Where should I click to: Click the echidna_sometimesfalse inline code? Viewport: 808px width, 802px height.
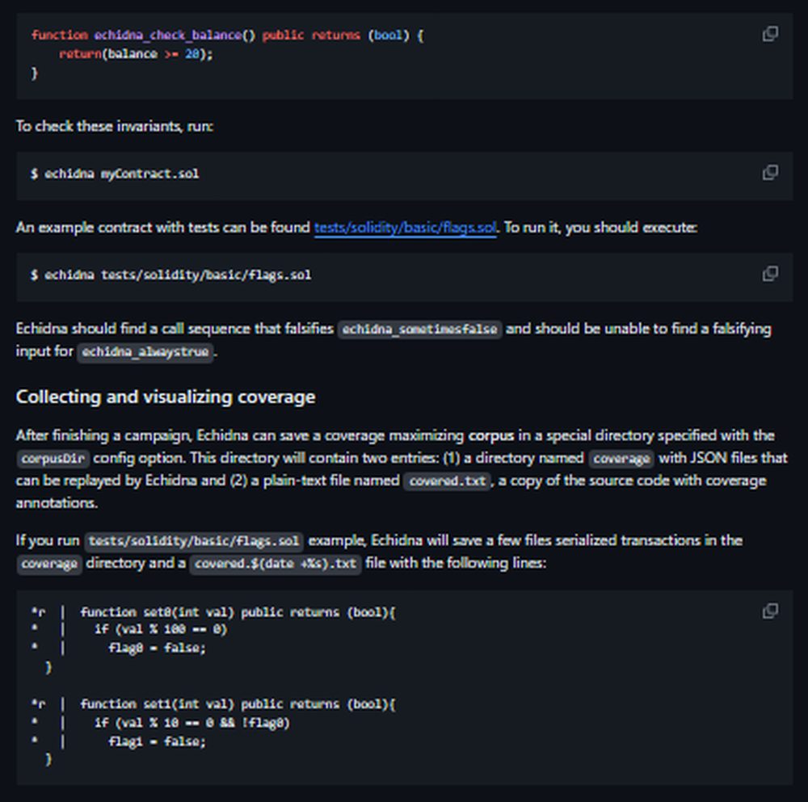pos(419,330)
